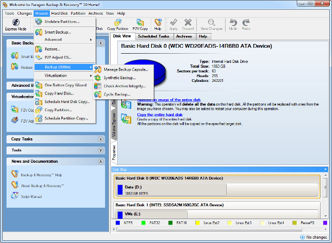Click the Linux Ext2 yellow legend swatch
The width and height of the screenshot is (332, 243).
tap(197, 223)
